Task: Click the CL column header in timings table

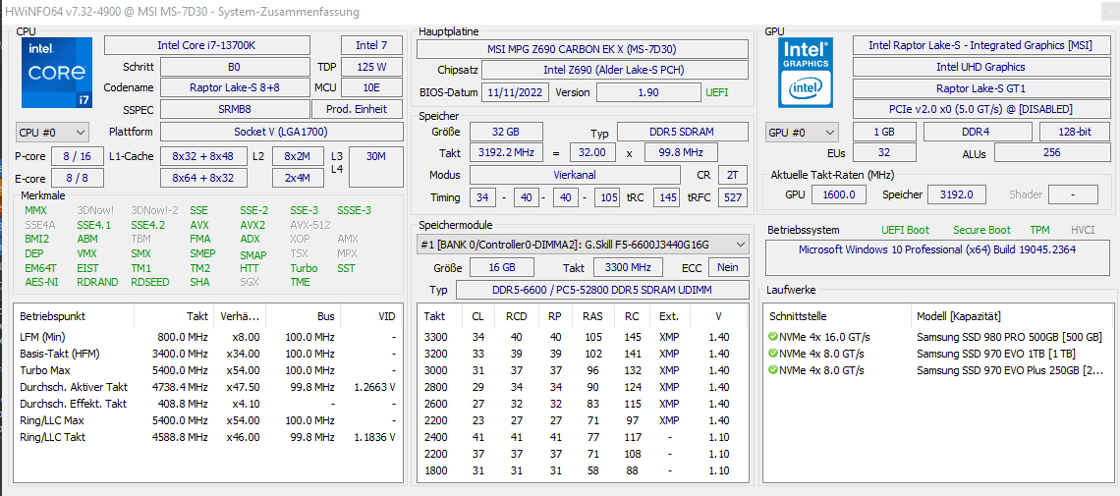Action: 477,316
